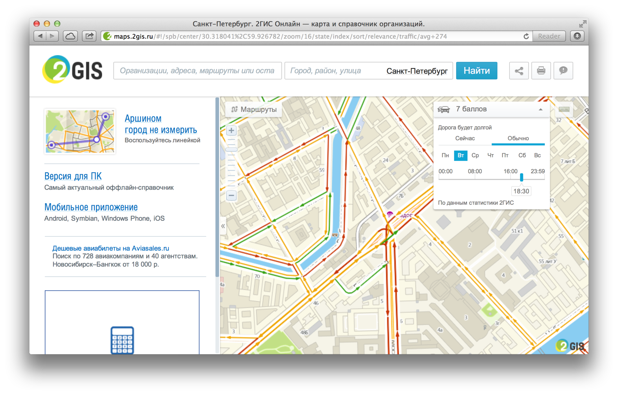Click the calculator icon in the banner

pos(122,340)
